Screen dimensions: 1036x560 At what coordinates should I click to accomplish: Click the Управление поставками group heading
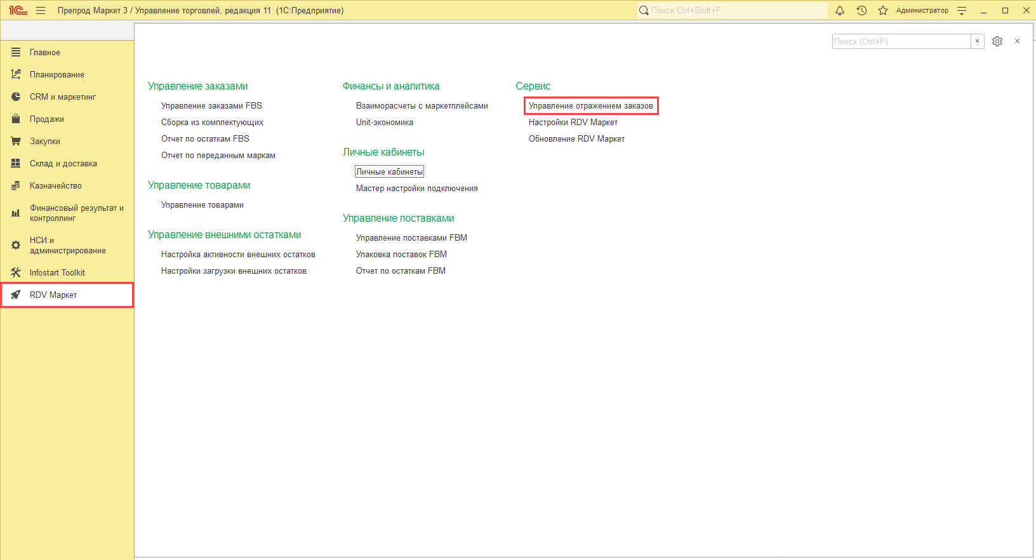(x=399, y=218)
